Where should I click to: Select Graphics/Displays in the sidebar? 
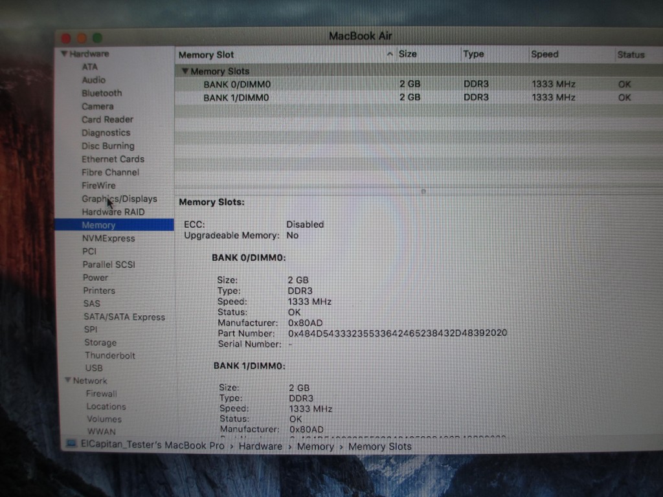(x=119, y=199)
